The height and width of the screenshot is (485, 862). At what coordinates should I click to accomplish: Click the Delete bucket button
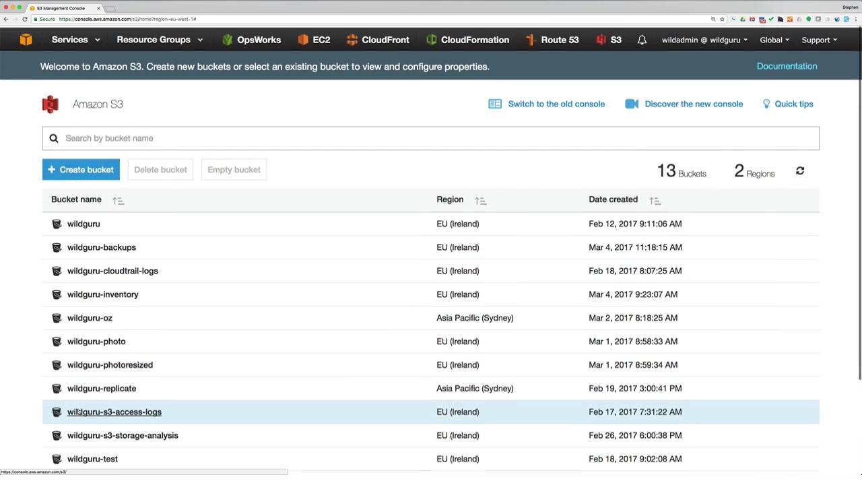click(x=160, y=170)
